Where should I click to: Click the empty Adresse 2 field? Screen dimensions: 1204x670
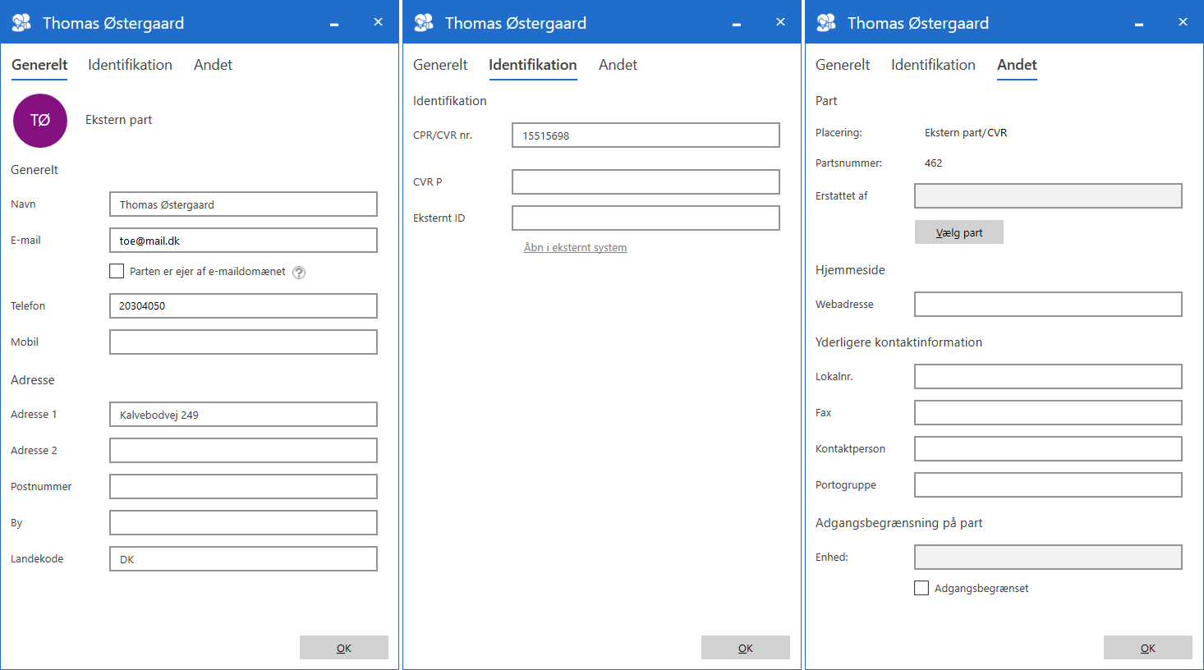click(x=243, y=450)
